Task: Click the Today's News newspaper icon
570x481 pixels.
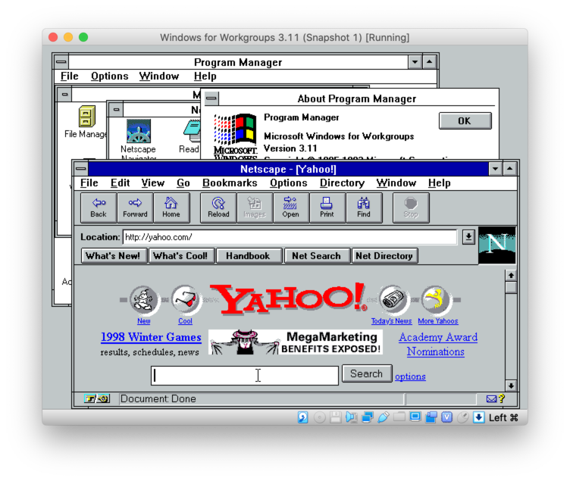Action: point(393,300)
